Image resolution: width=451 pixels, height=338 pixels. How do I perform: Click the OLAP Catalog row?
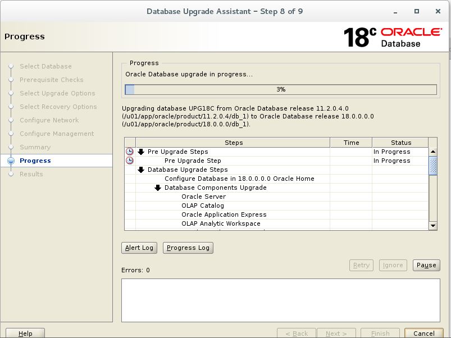click(203, 205)
